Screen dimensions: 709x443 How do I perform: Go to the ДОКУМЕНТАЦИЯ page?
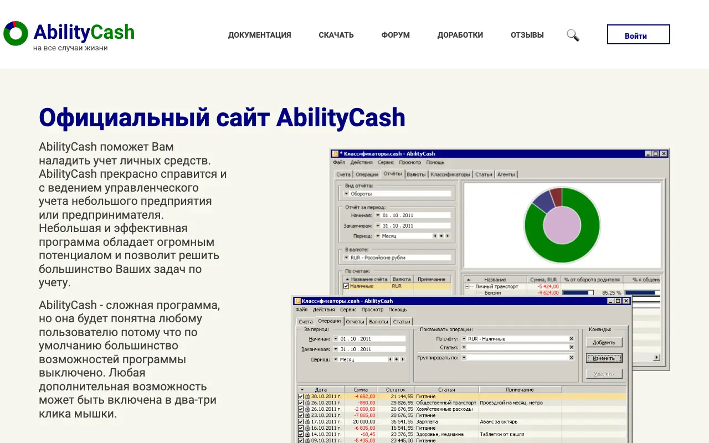coord(260,35)
